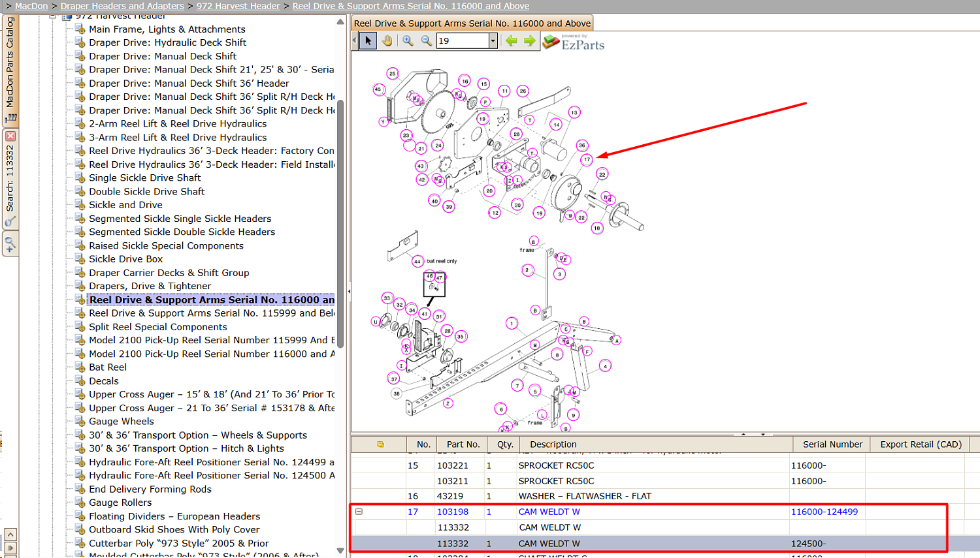The image size is (980, 558).
Task: Click the icon beside Bat Reel
Action: point(80,367)
